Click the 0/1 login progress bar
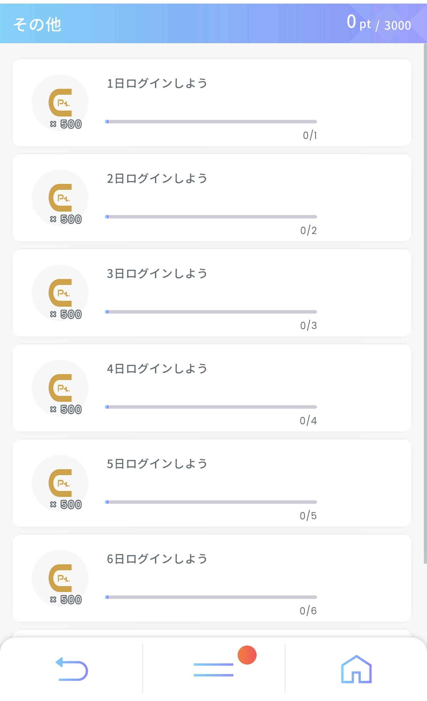Screen dimensions: 427x701 pos(211,122)
